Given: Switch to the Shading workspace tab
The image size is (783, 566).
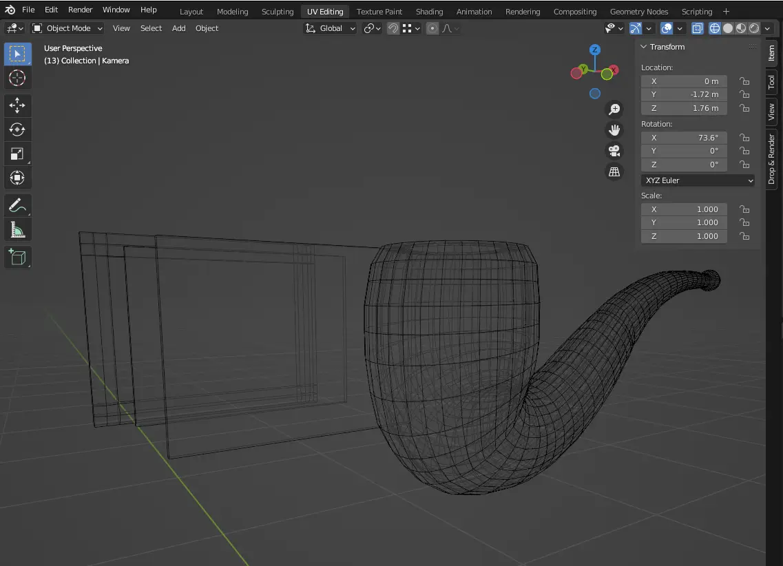Looking at the screenshot, I should (x=429, y=12).
